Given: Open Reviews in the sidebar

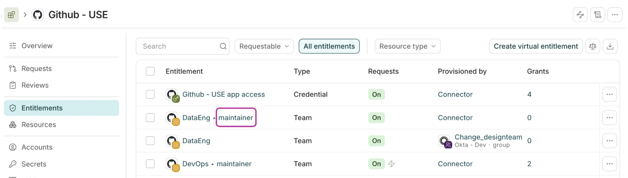Looking at the screenshot, I should pos(61,85).
